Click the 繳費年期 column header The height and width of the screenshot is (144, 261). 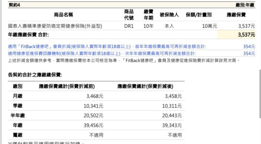pos(148,15)
